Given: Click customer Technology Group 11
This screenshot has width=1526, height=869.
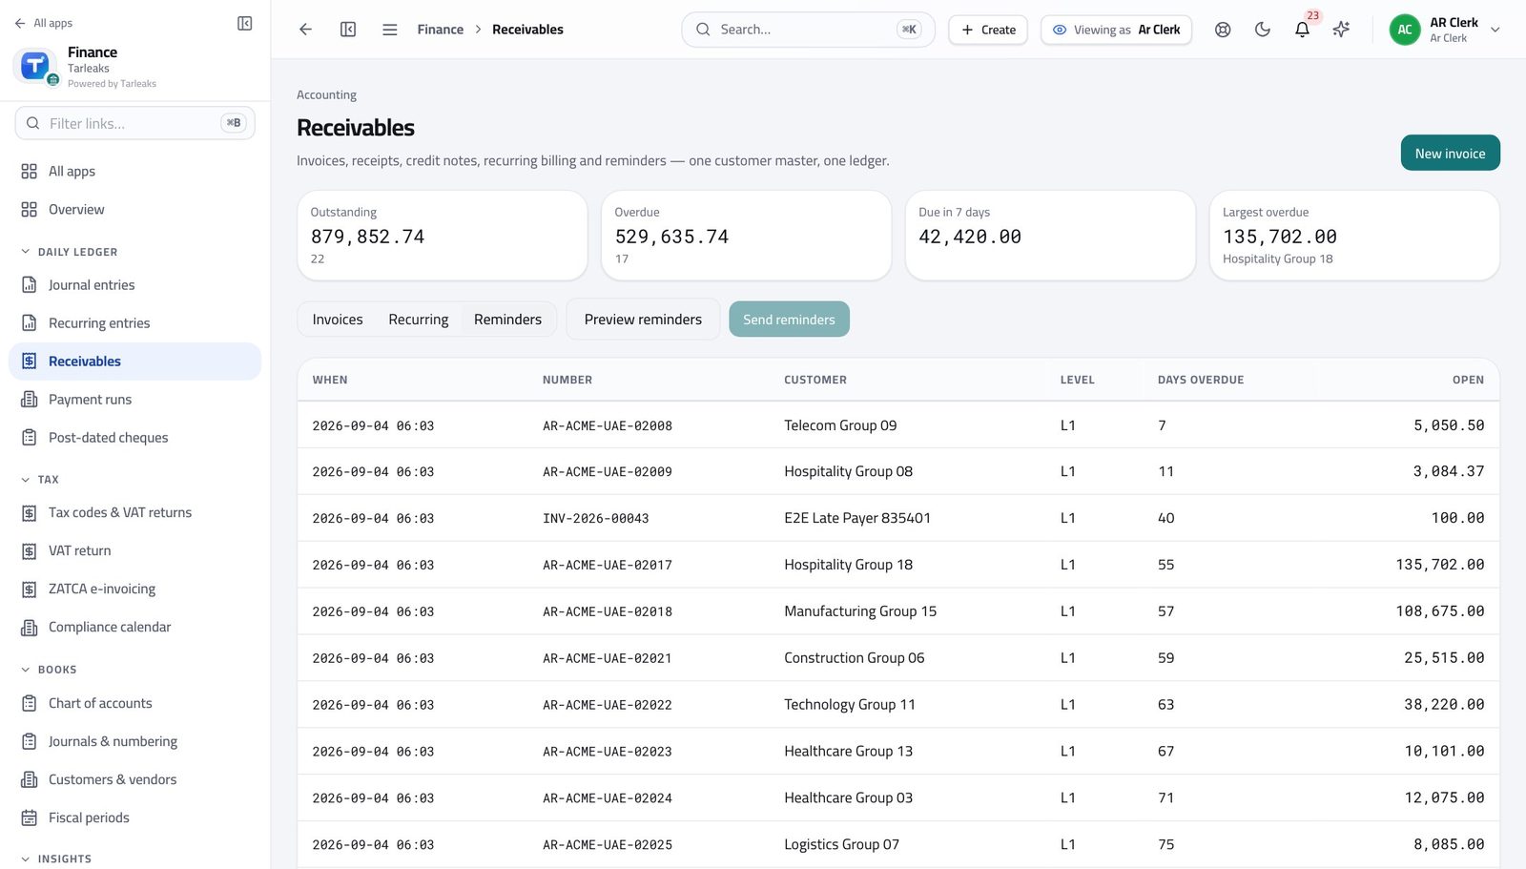Looking at the screenshot, I should click(850, 705).
